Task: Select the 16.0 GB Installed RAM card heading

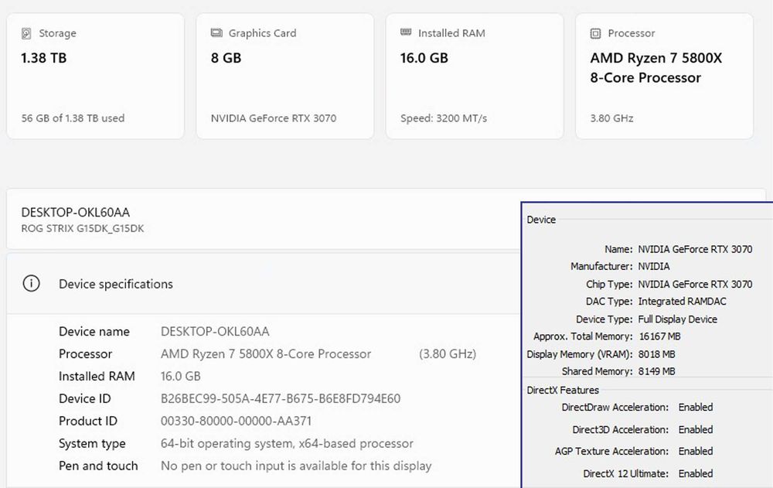Action: coord(424,58)
